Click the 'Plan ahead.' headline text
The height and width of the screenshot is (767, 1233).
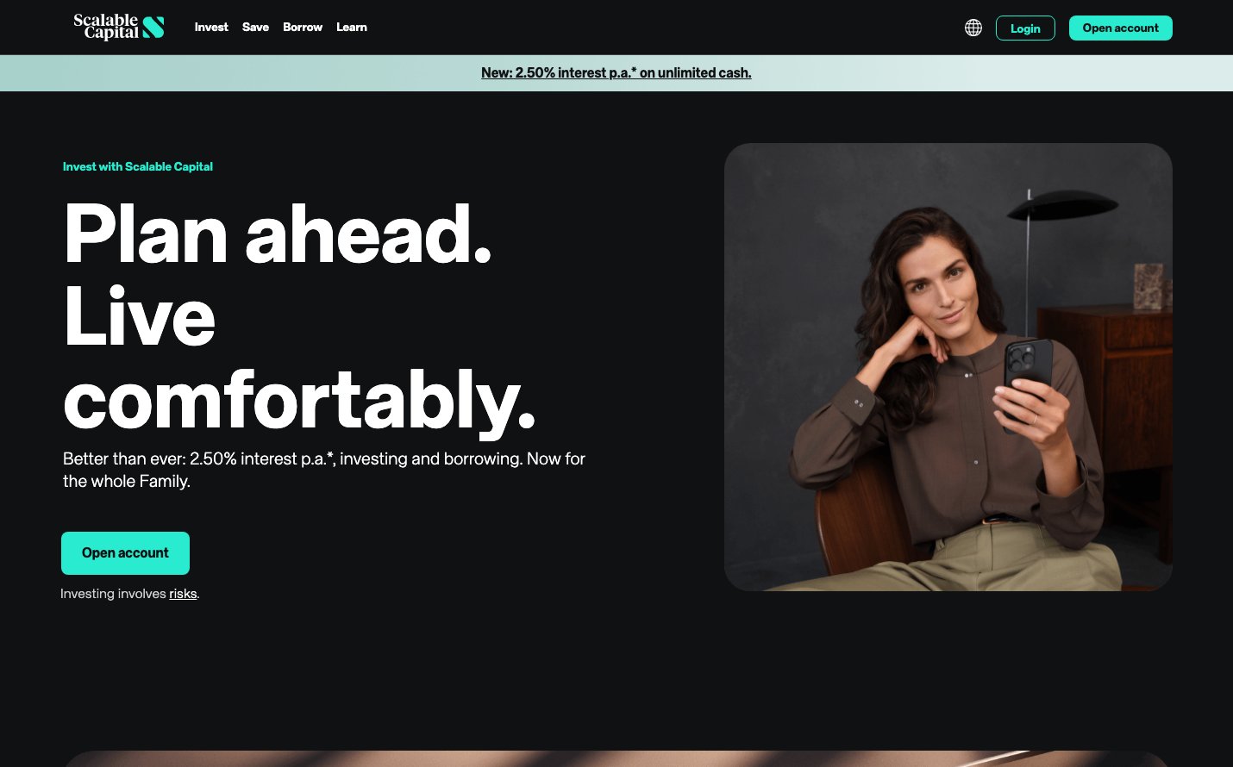pyautogui.click(x=277, y=234)
